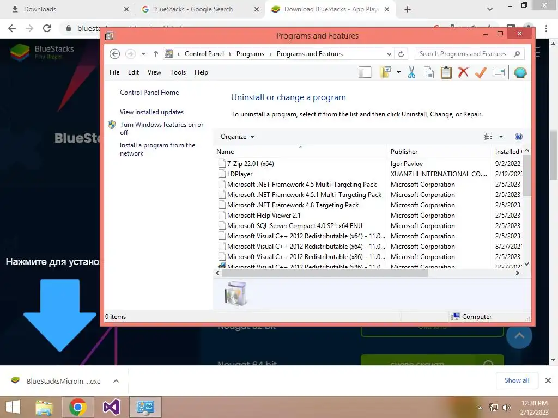The width and height of the screenshot is (558, 418).
Task: Click Show all downloads button
Action: tap(517, 380)
